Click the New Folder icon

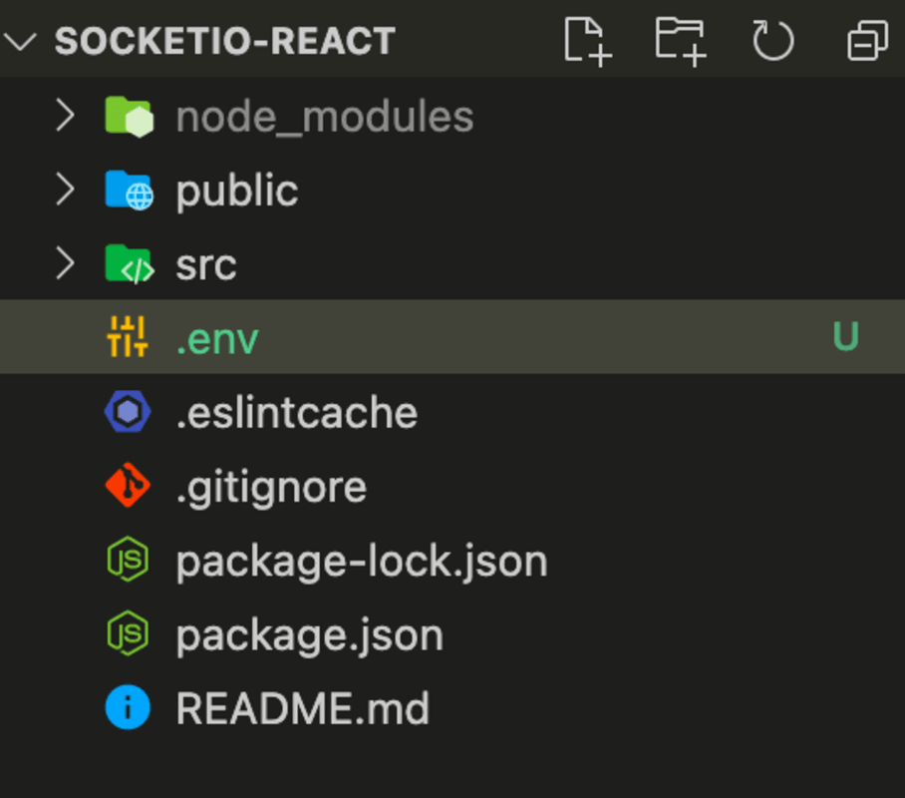click(x=681, y=42)
